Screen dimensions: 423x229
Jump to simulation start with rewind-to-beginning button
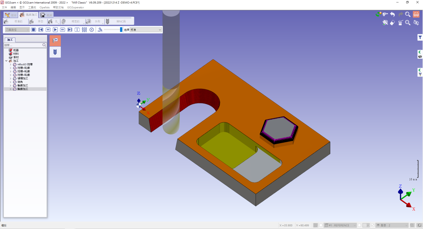click(41, 30)
